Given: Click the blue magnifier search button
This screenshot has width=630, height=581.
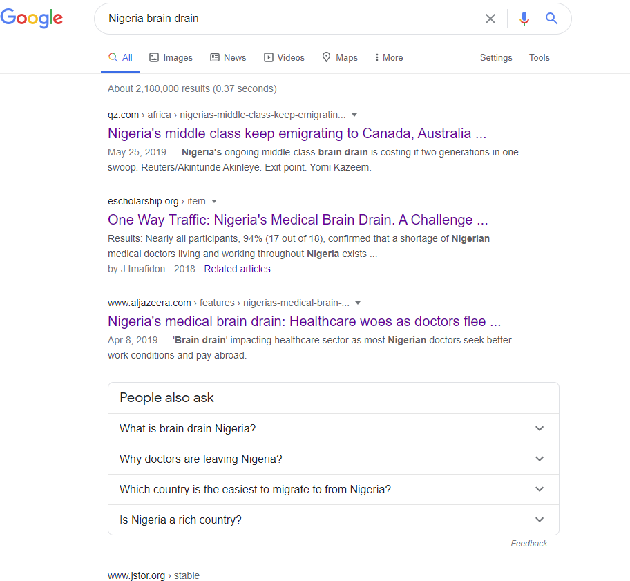Looking at the screenshot, I should pos(551,19).
